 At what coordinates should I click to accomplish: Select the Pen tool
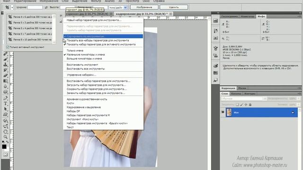coord(5,98)
